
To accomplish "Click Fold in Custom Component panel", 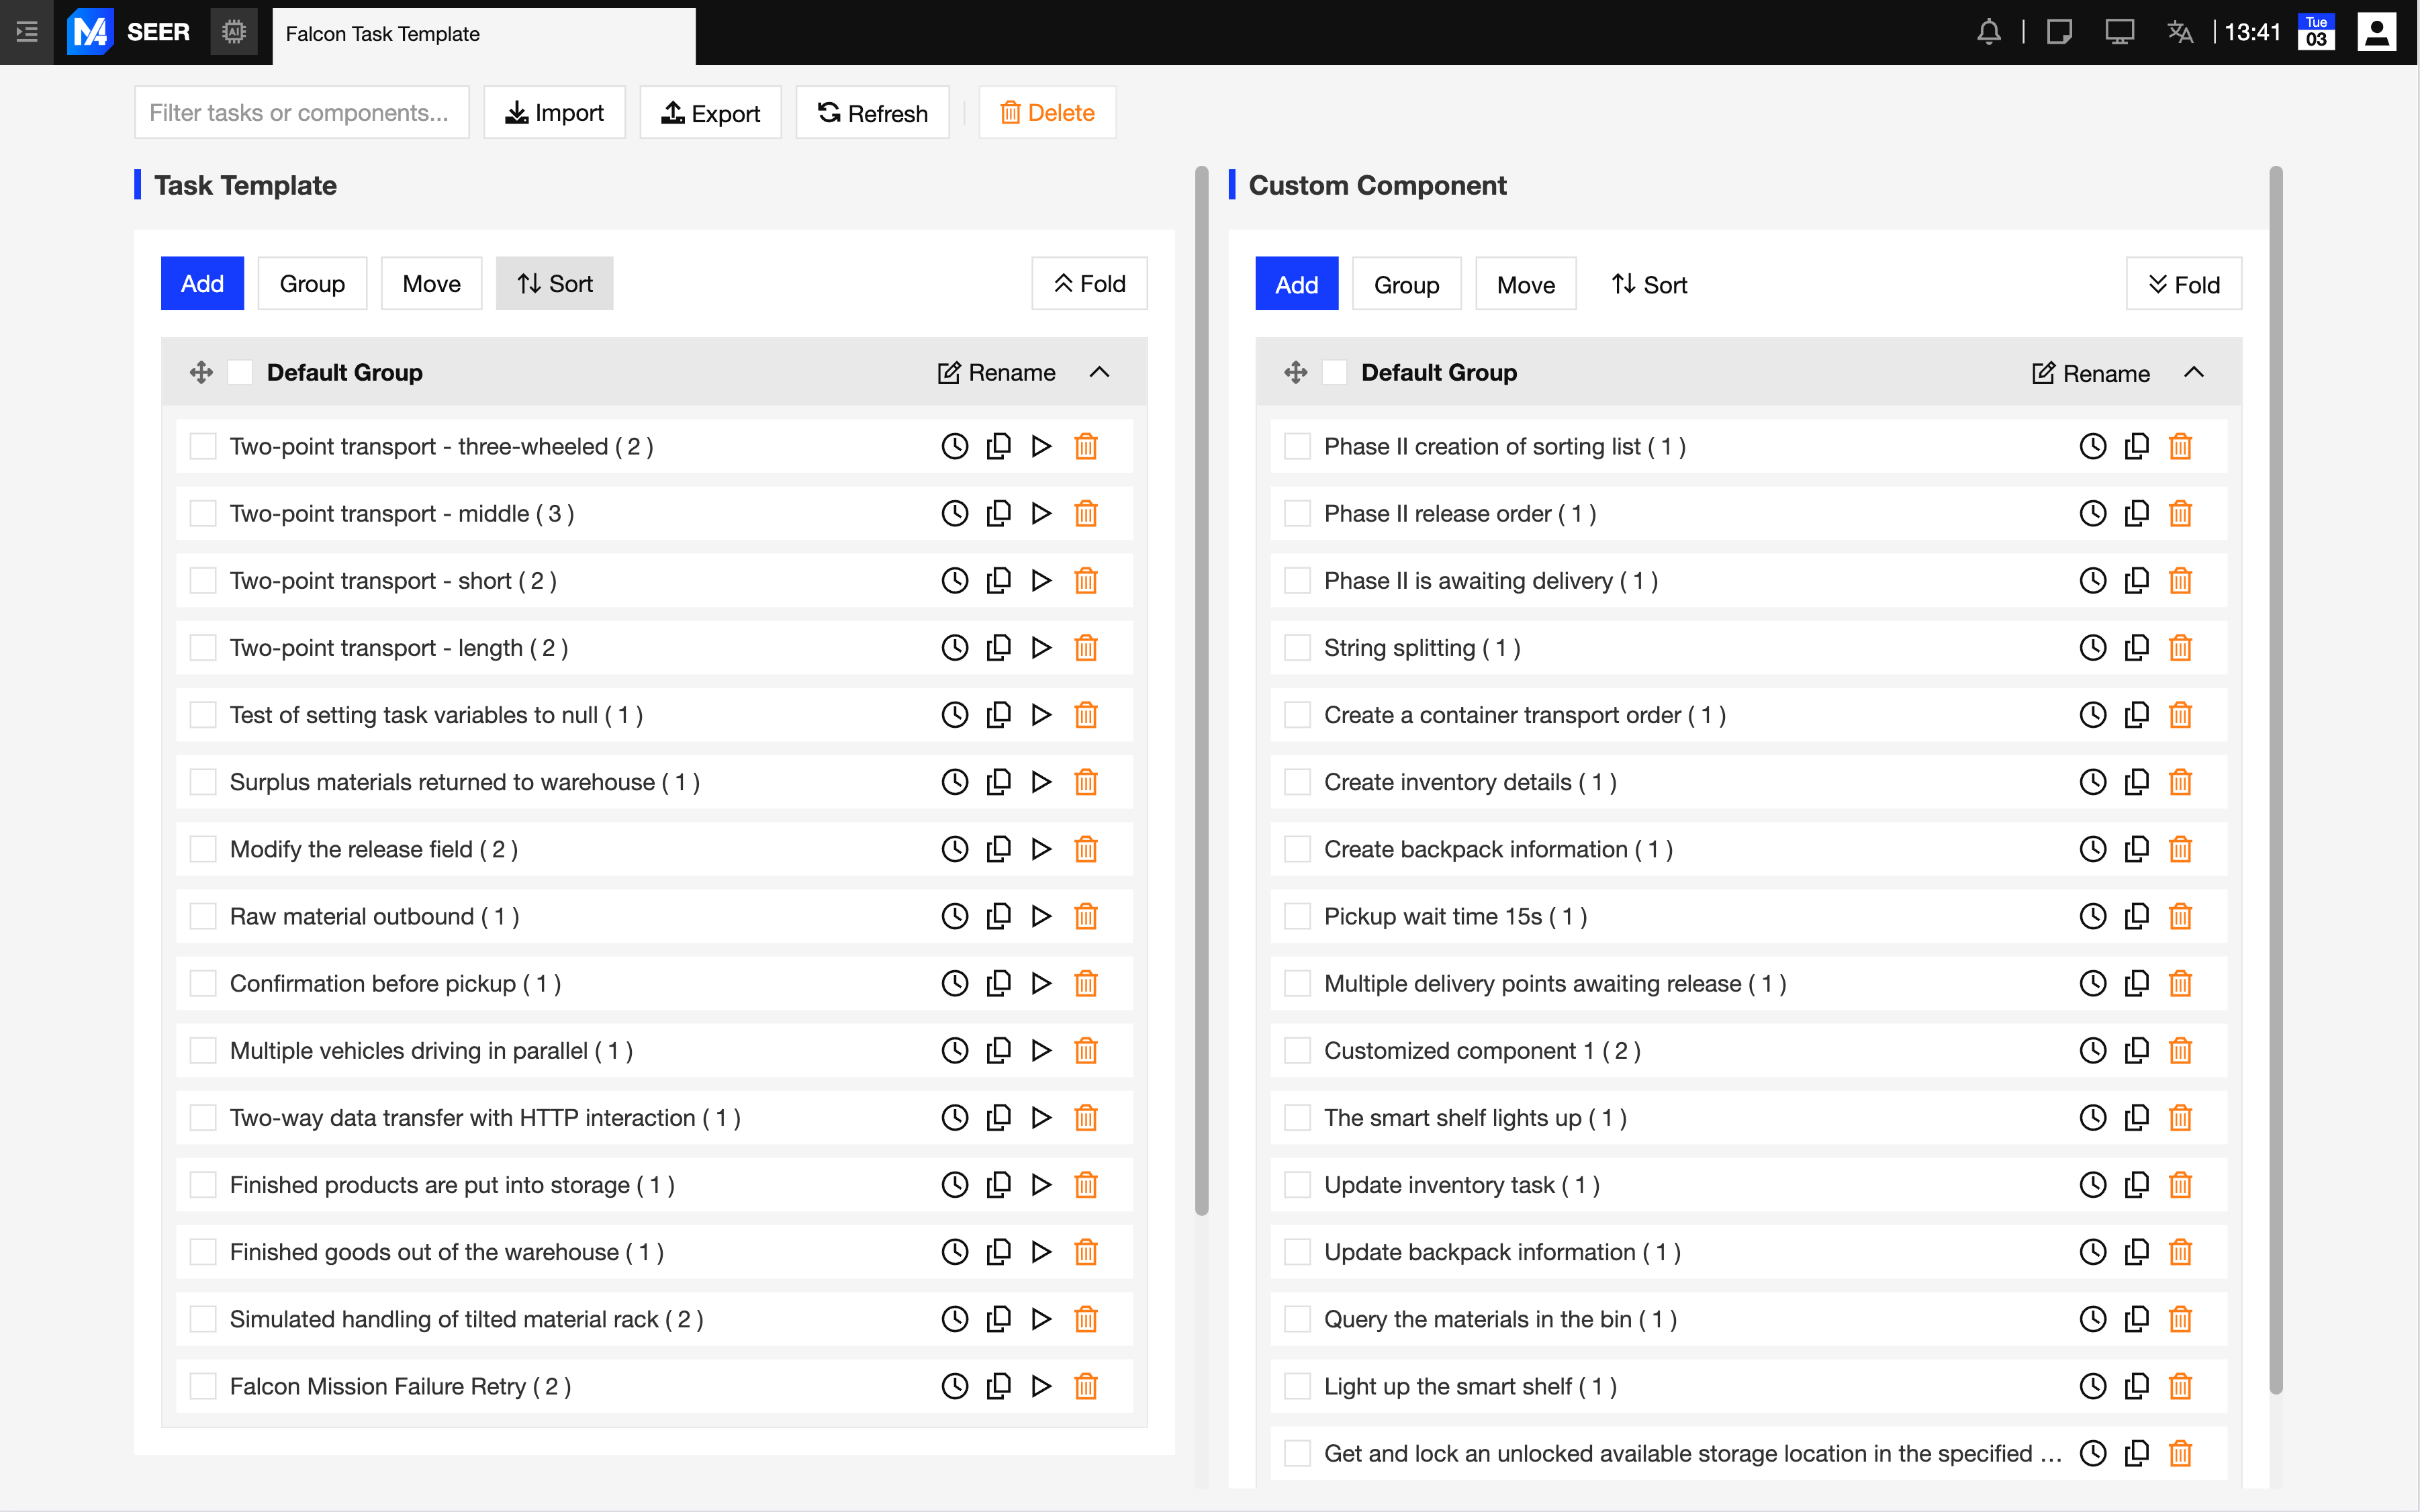I will [x=2183, y=285].
